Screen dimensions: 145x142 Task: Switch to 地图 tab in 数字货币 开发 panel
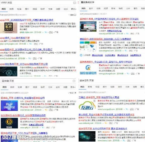[135, 87]
